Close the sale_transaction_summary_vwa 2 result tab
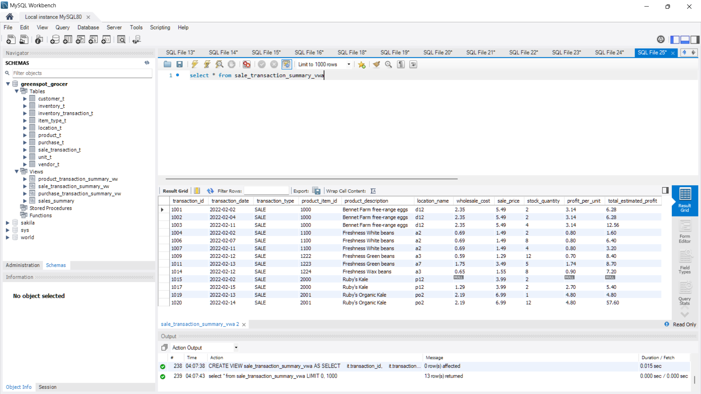Viewport: 701px width, 394px height. pos(244,324)
